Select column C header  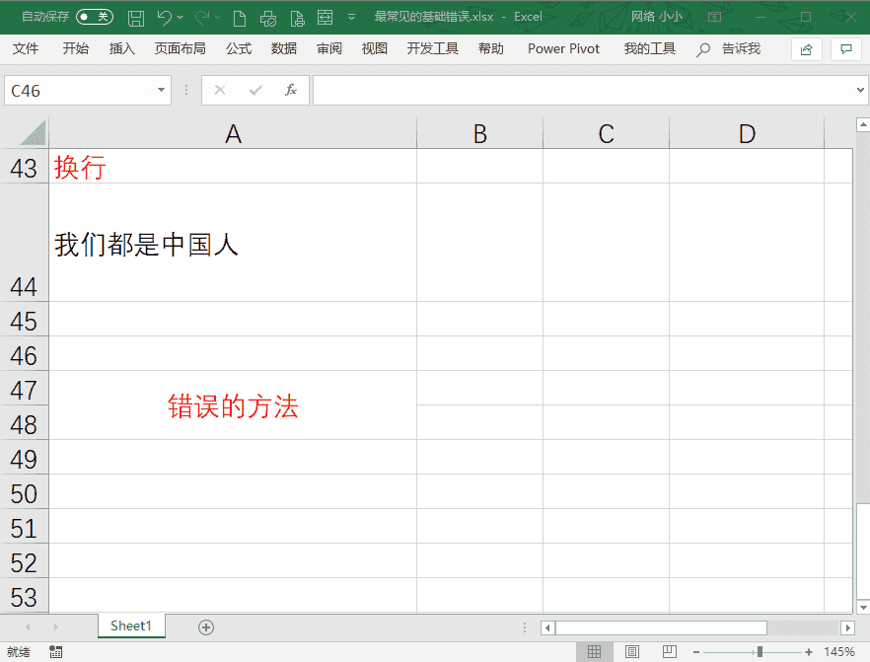606,134
